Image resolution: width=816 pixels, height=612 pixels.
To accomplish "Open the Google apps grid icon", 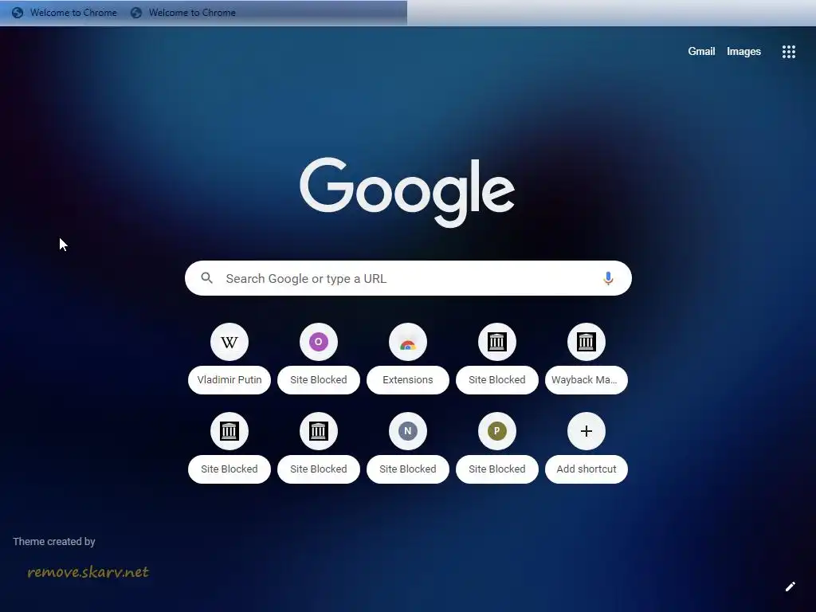I will tap(788, 52).
